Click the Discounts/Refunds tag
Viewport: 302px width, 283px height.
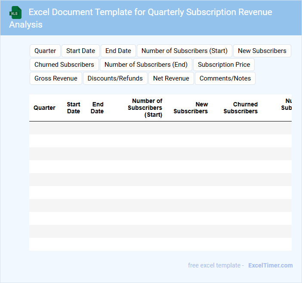click(x=115, y=78)
